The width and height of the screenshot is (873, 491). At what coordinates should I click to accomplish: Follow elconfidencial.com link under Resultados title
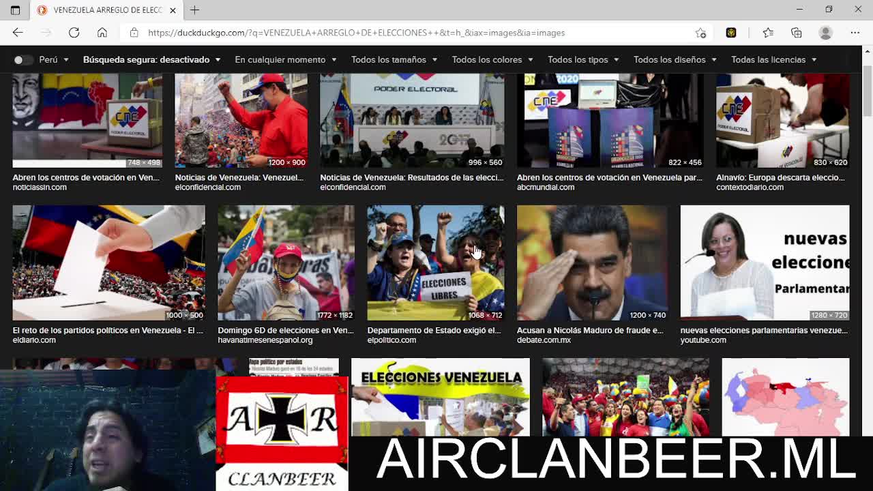(353, 188)
